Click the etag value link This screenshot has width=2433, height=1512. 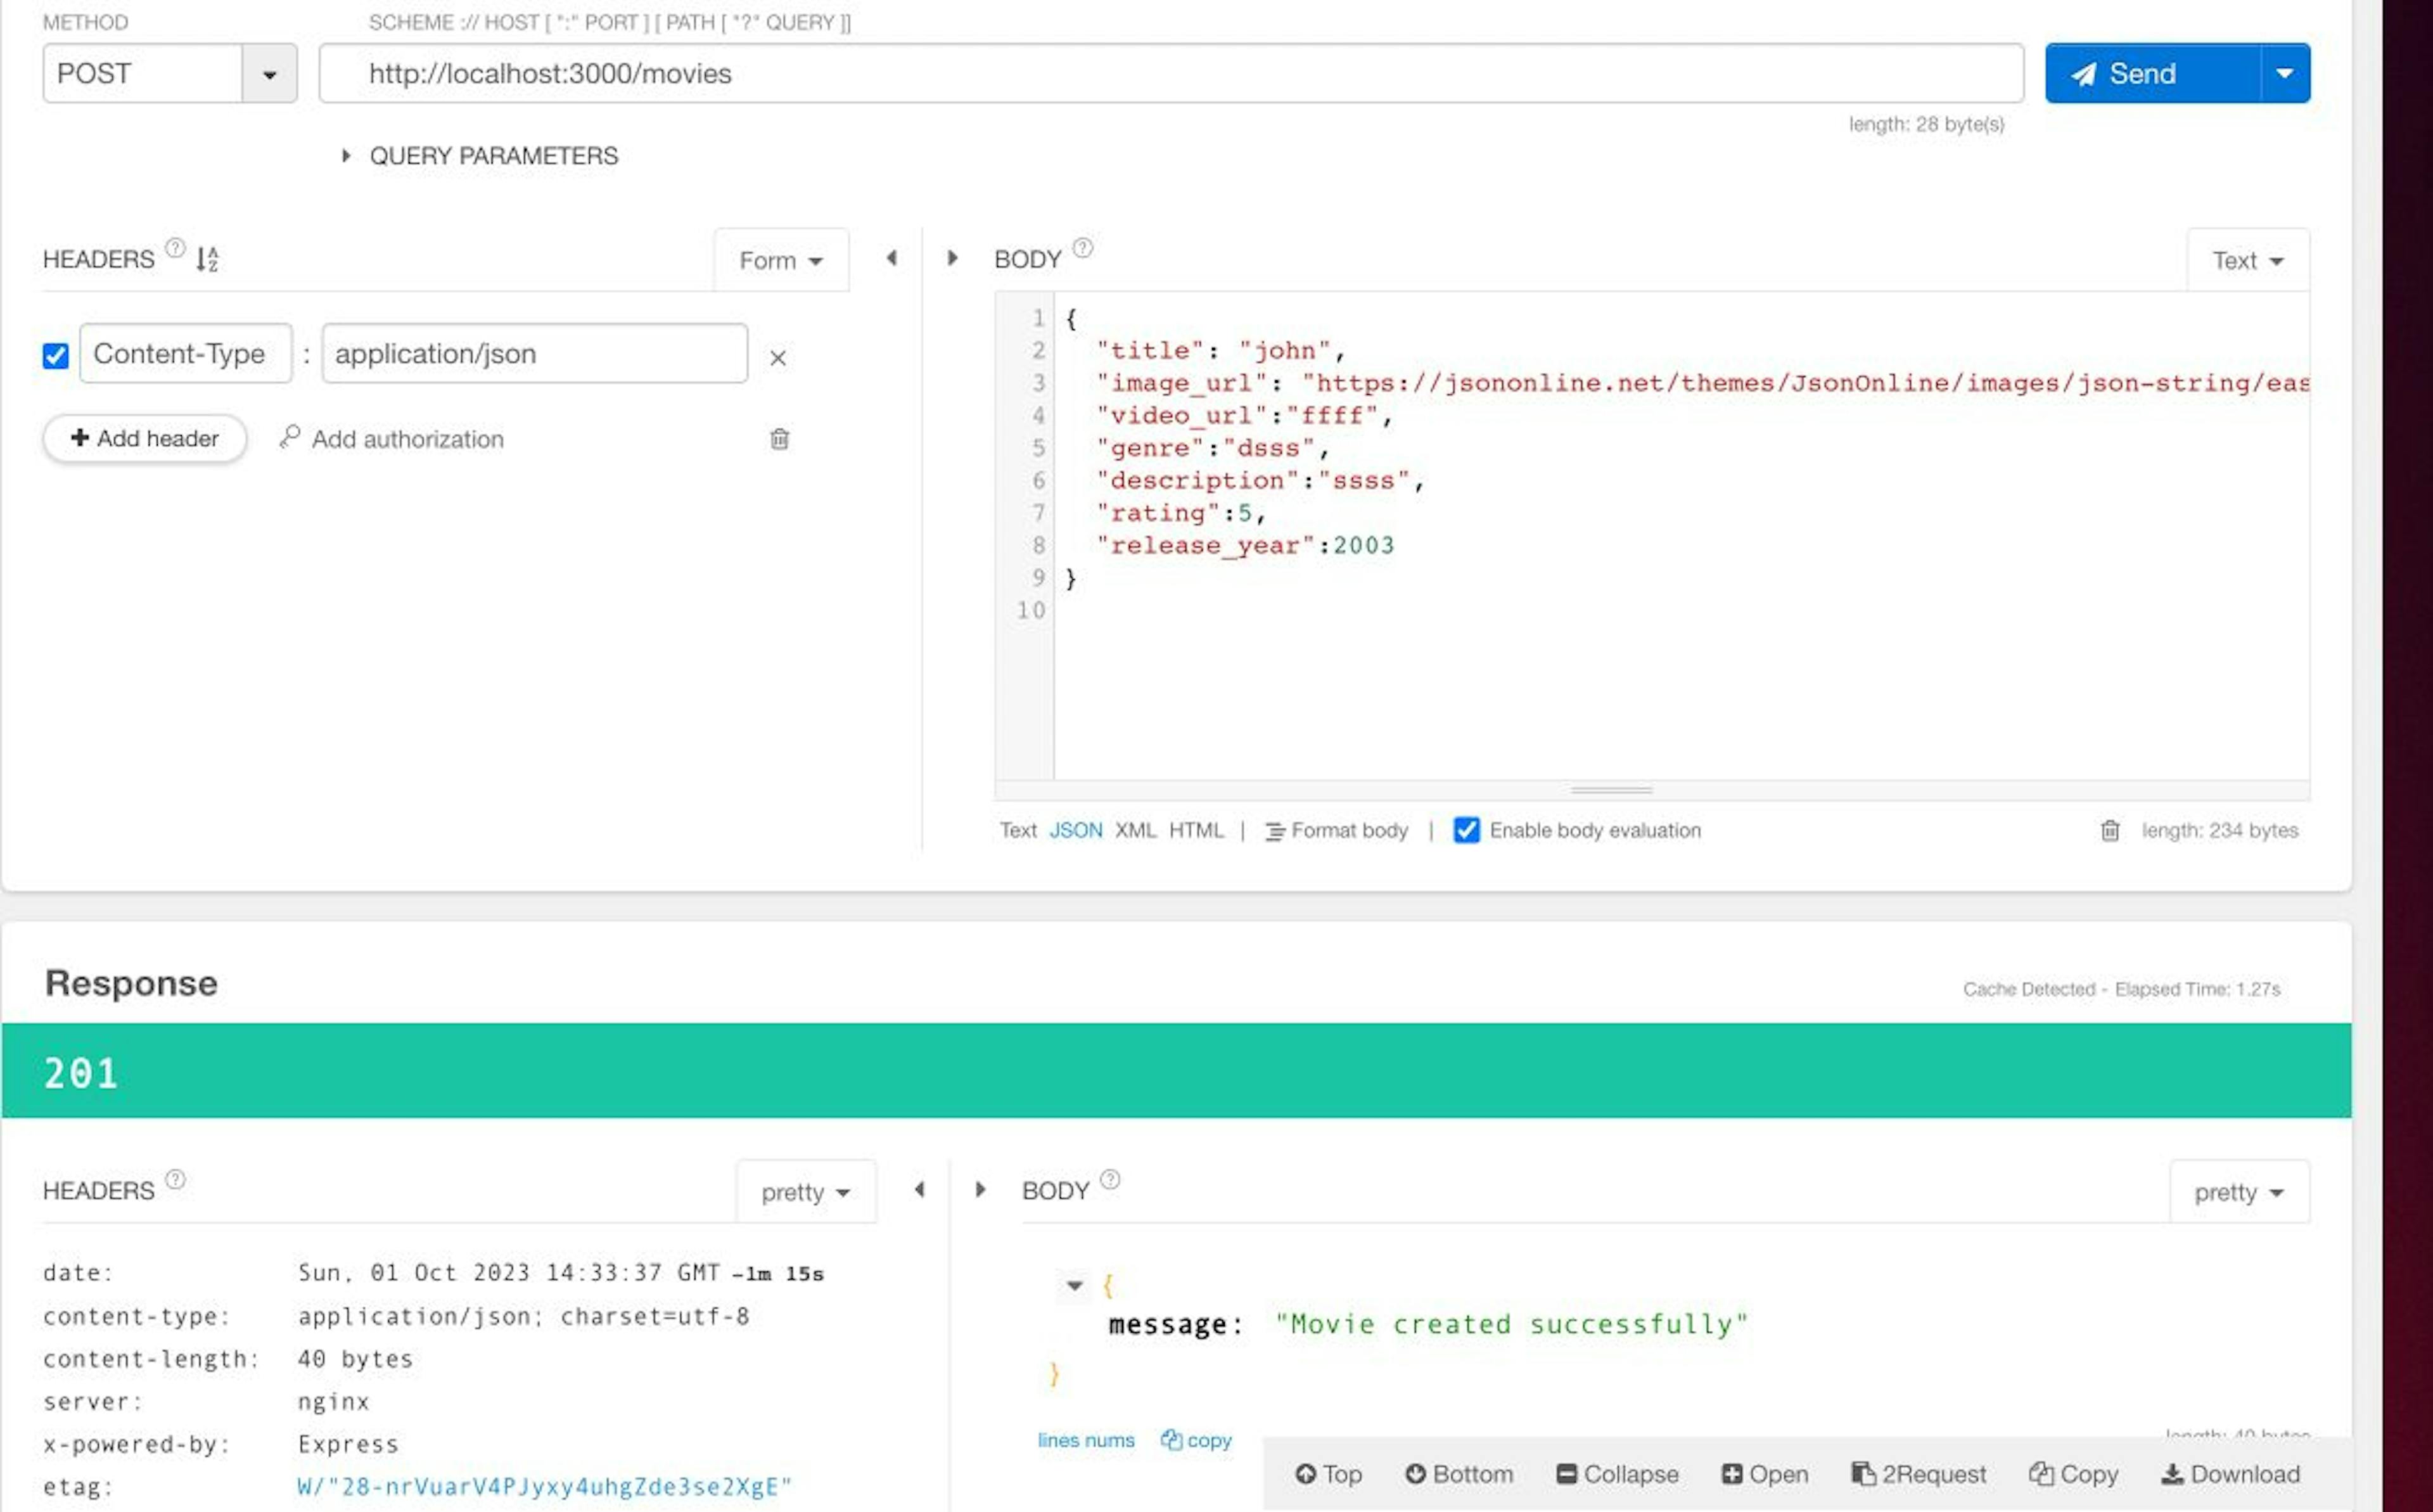point(544,1486)
